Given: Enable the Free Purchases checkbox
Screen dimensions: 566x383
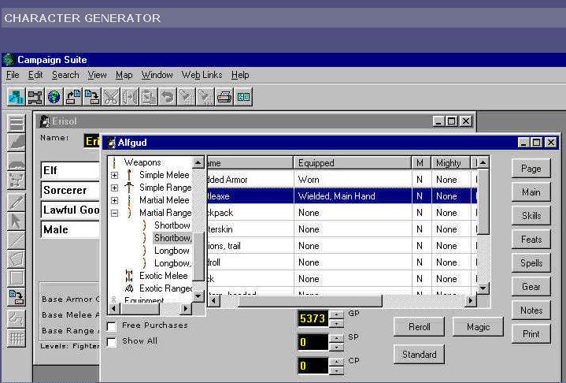Looking at the screenshot, I should click(x=111, y=325).
